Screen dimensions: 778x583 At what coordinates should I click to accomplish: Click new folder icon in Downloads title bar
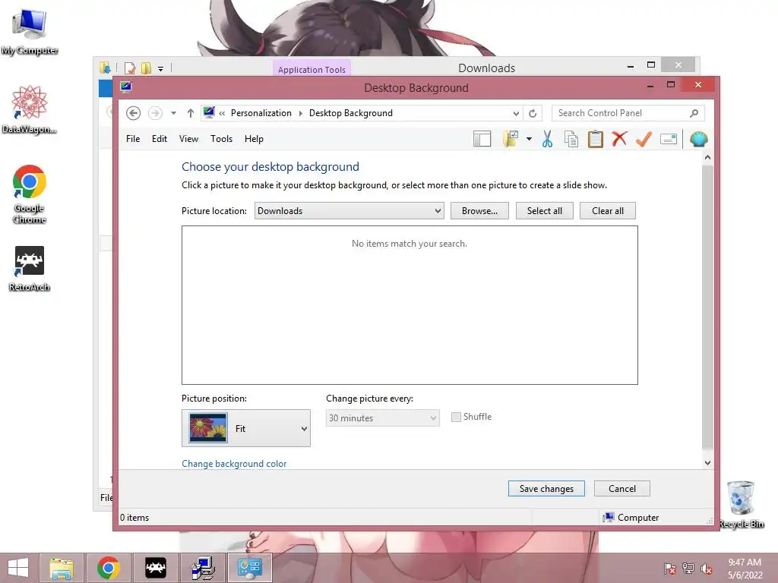[146, 68]
